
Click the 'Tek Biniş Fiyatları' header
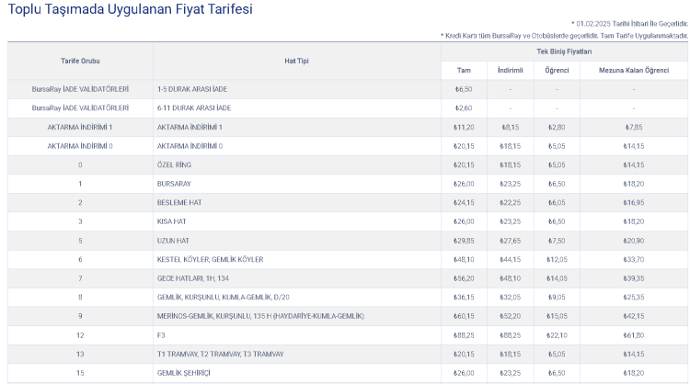564,51
